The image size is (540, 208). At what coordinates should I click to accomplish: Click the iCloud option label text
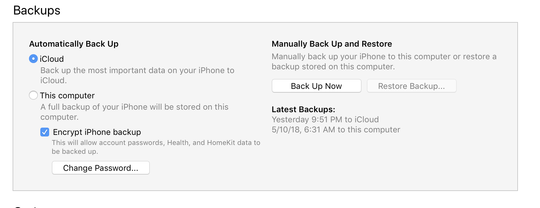click(52, 59)
